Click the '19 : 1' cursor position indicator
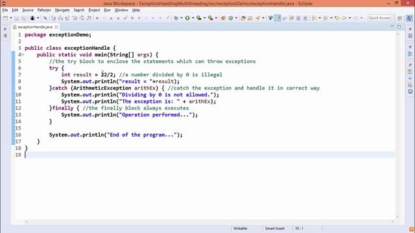The image size is (415, 233). [x=299, y=228]
